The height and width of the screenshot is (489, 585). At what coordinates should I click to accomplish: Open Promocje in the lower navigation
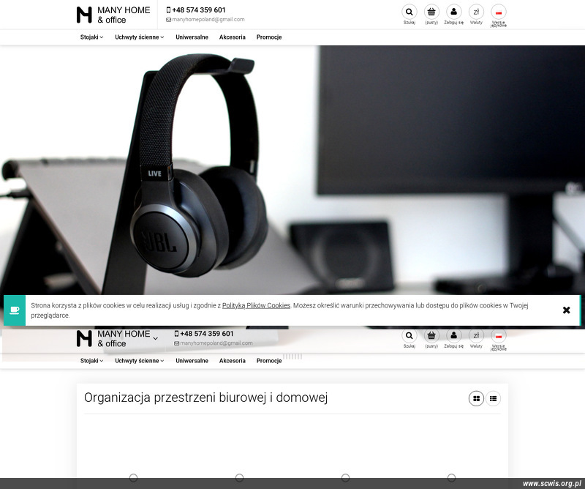tap(269, 361)
